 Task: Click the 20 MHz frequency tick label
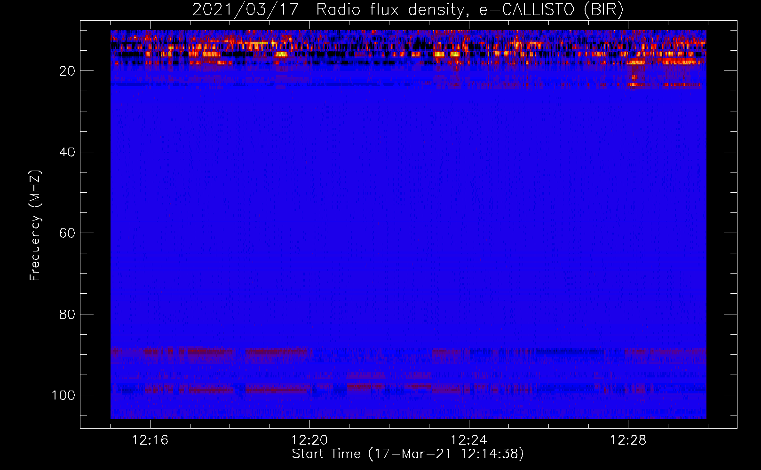click(x=67, y=71)
